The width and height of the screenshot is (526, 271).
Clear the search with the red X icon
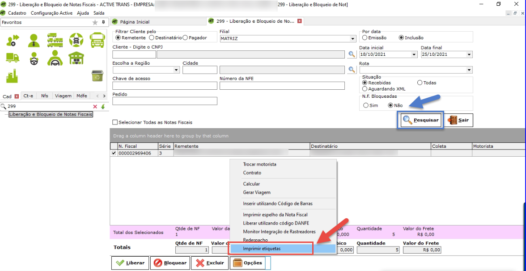(95, 106)
